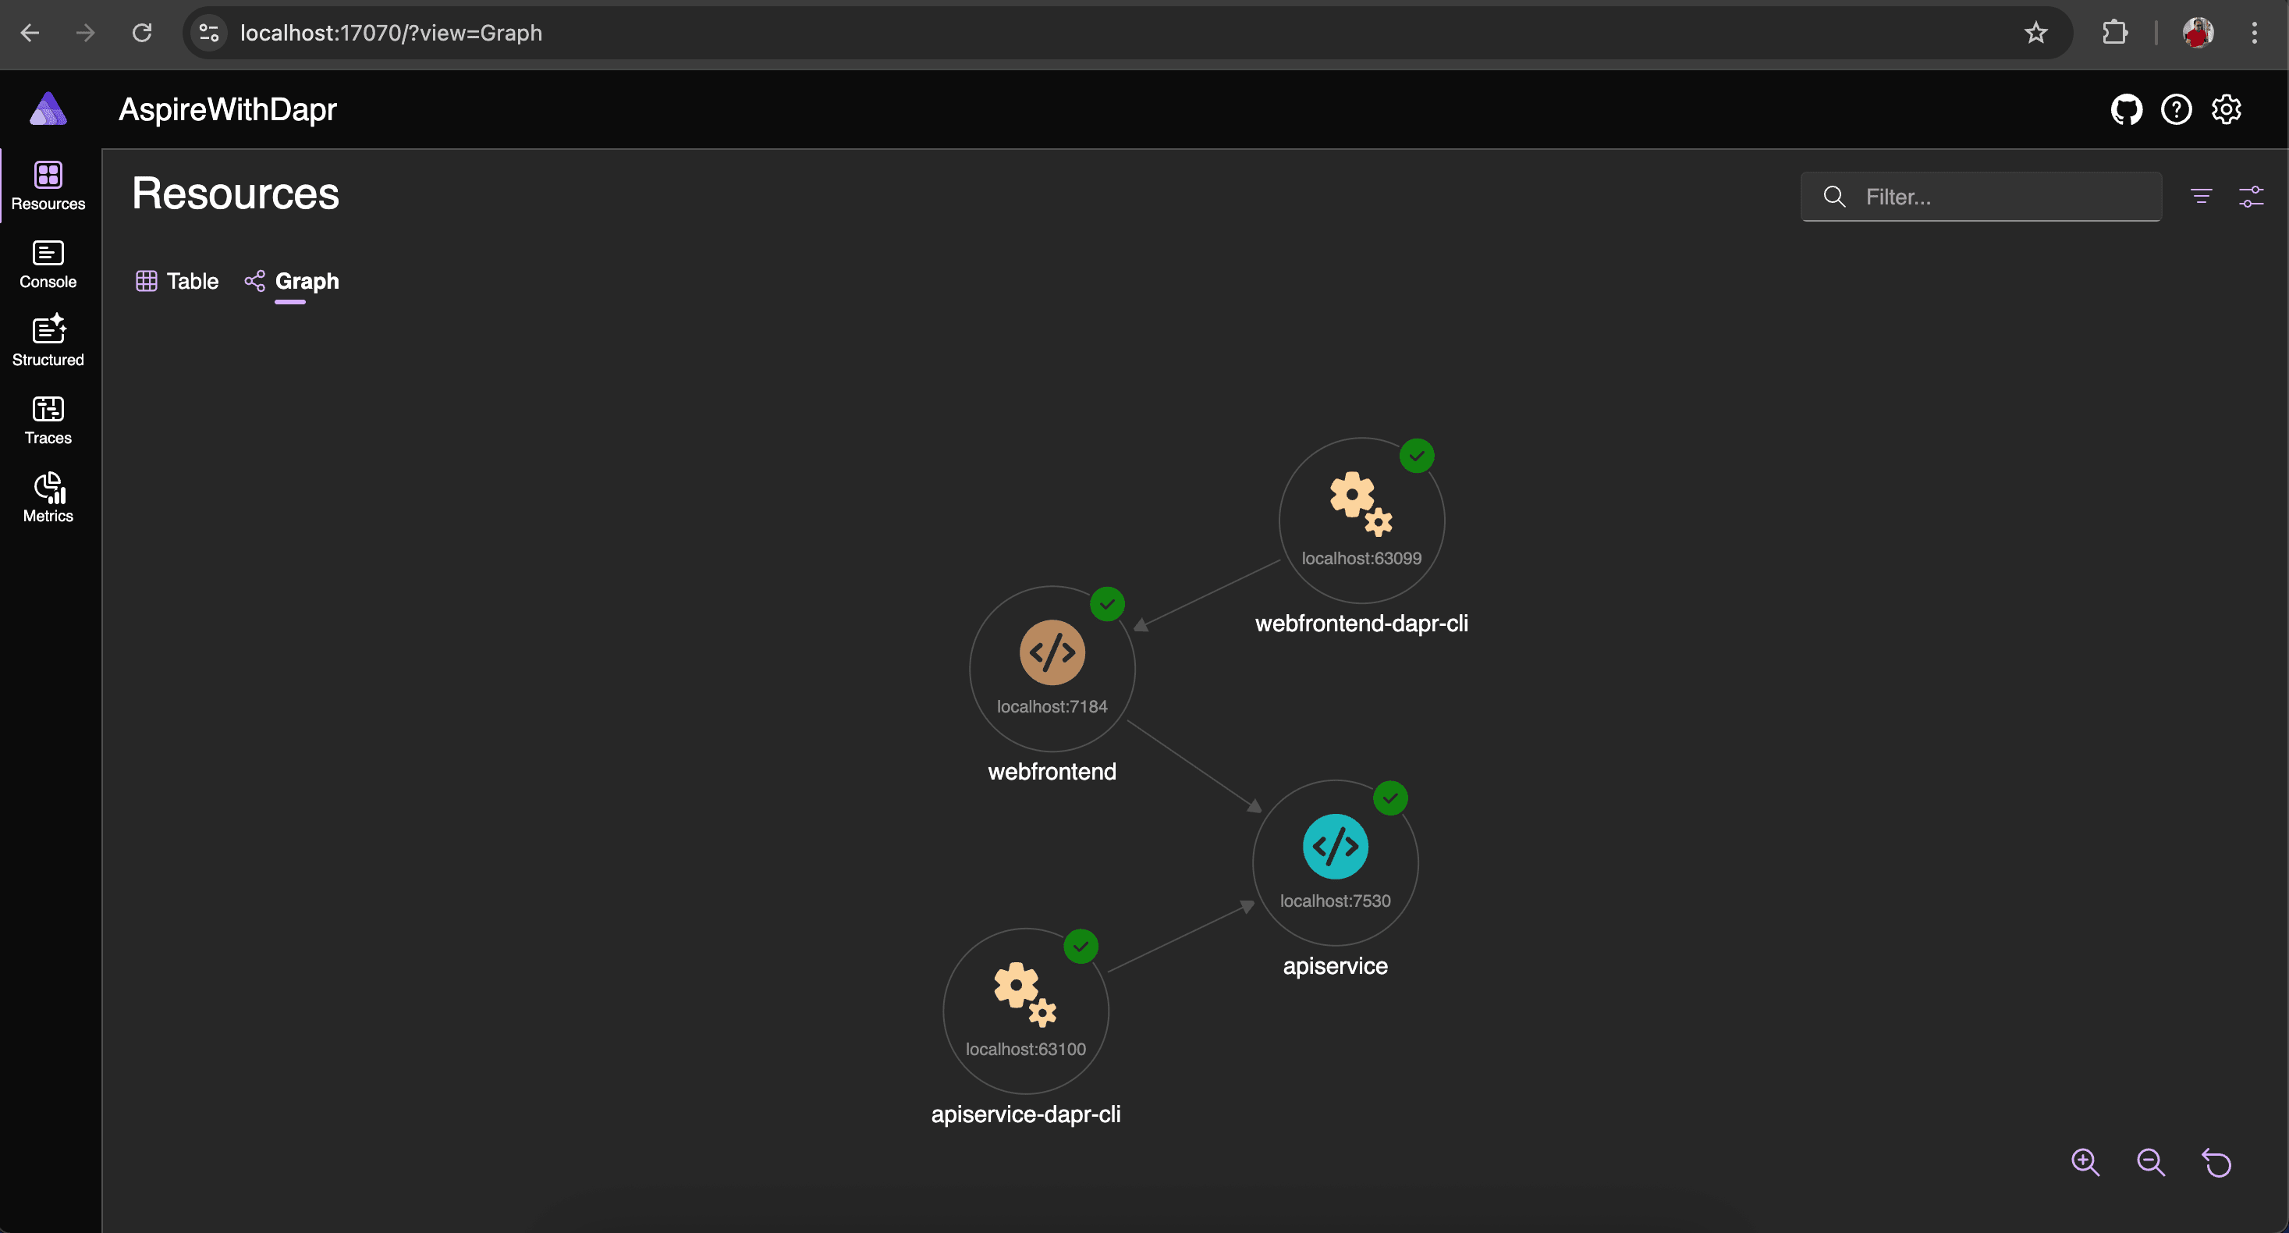Click the address bar URL
Viewport: 2289px width, 1233px height.
click(391, 33)
